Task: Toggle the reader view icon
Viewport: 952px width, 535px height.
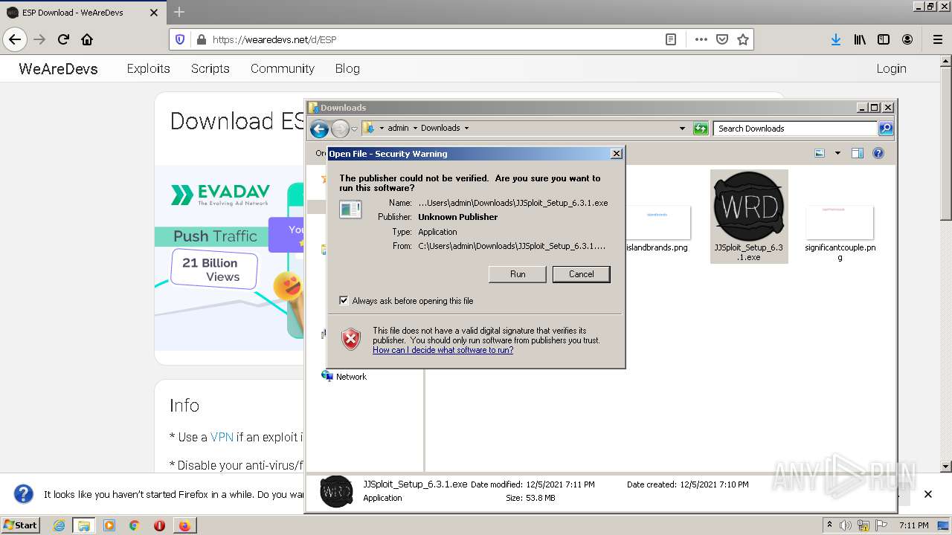Action: coord(671,39)
